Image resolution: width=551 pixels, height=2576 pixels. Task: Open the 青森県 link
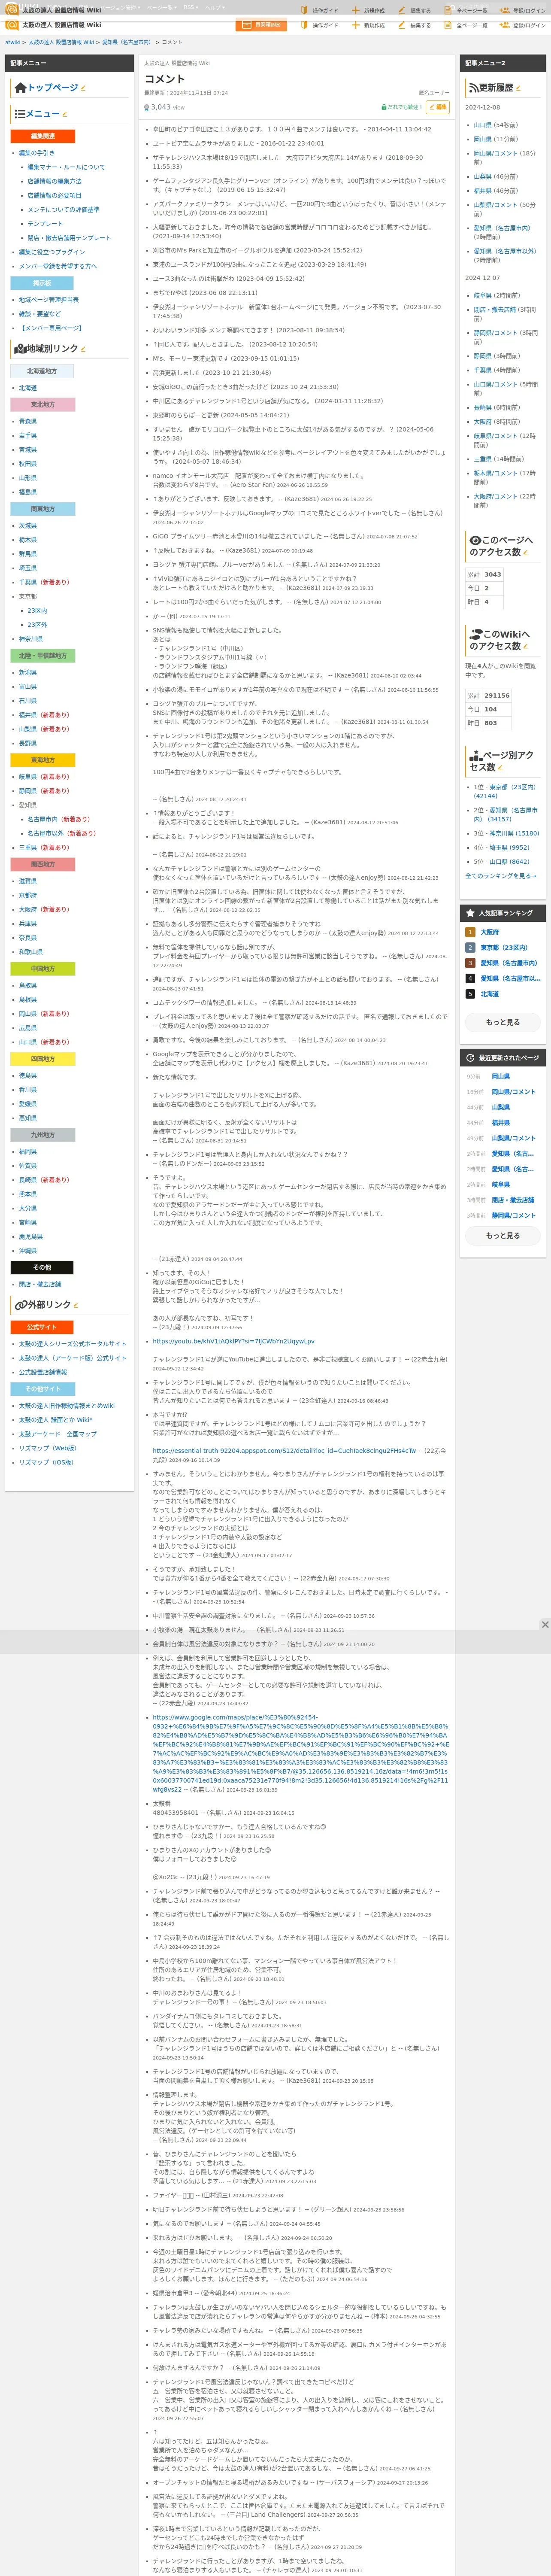(x=28, y=422)
